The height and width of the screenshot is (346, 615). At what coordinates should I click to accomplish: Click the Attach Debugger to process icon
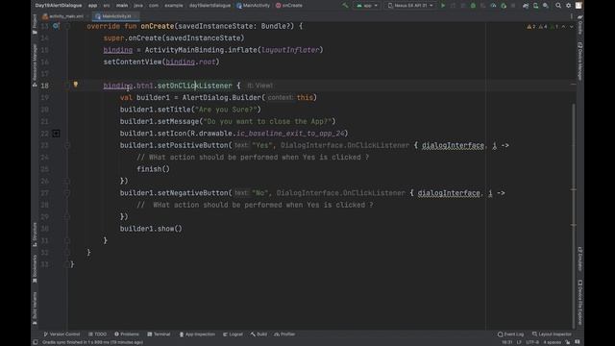click(504, 6)
